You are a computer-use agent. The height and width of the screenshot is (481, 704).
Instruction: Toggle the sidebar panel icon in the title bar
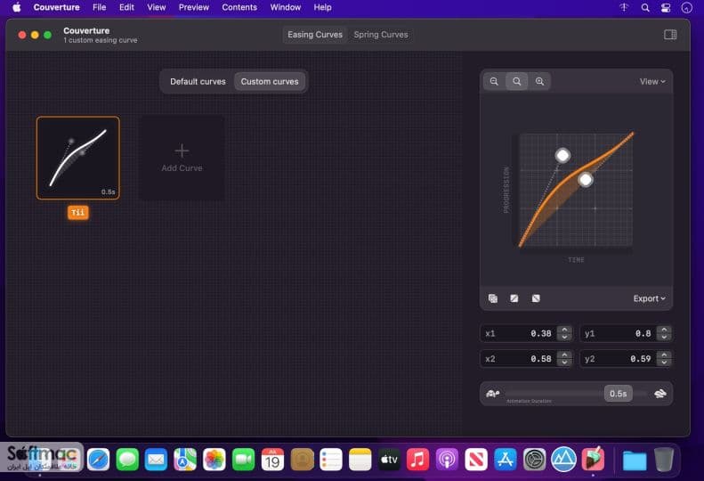[670, 35]
